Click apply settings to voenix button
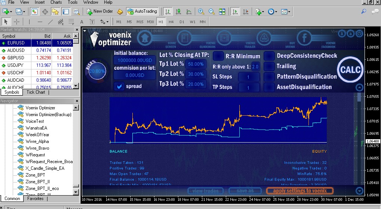 (x=300, y=191)
